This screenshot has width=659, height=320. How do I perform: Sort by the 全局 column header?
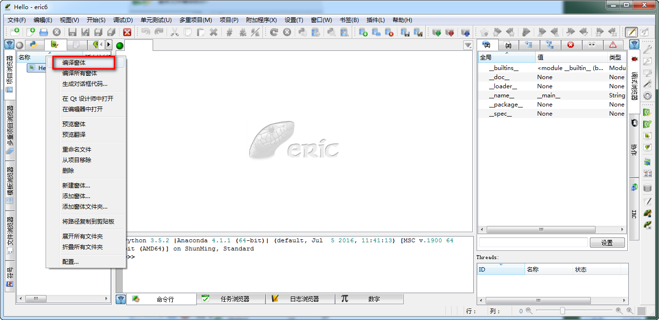506,57
